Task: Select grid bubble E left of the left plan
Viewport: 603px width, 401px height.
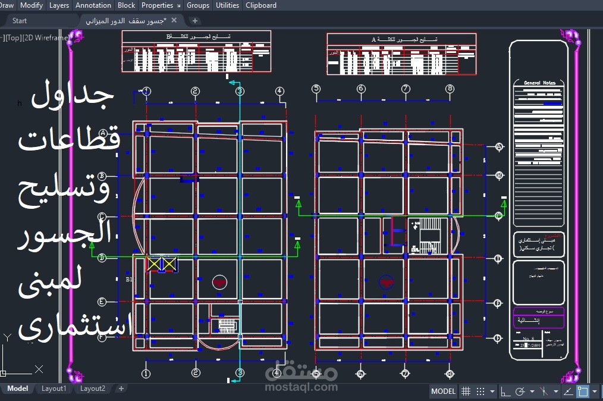Action: click(102, 302)
